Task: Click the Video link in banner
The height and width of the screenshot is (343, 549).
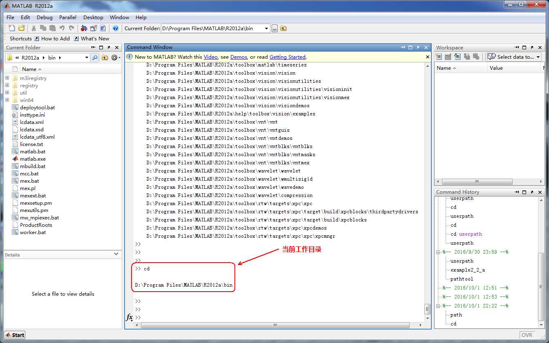Action: point(211,57)
